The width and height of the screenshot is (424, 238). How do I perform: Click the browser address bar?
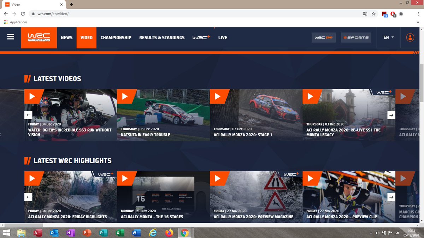pos(194,14)
